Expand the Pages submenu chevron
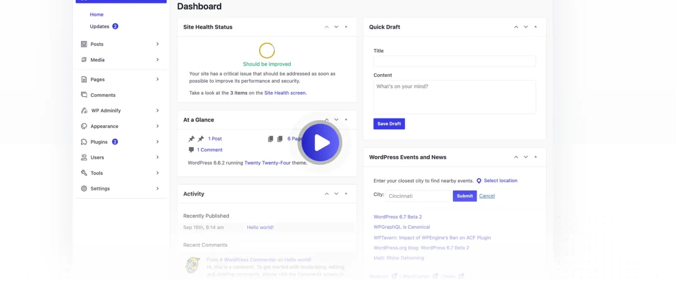 tap(158, 79)
